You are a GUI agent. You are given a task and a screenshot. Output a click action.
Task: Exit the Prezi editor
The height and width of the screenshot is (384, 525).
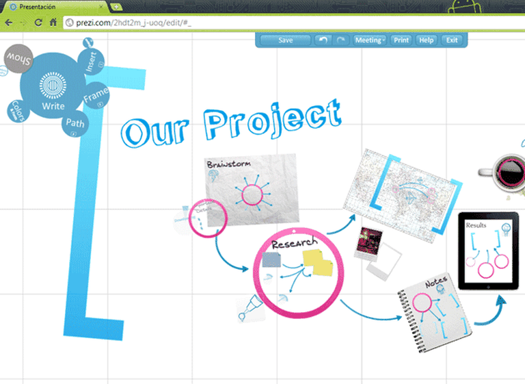pos(452,40)
